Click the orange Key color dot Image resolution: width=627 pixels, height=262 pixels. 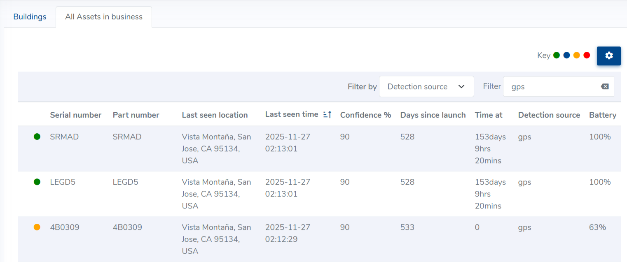[577, 55]
